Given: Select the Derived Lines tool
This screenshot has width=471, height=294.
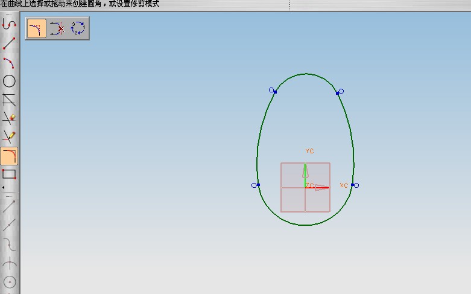Looking at the screenshot, I should tap(9, 100).
